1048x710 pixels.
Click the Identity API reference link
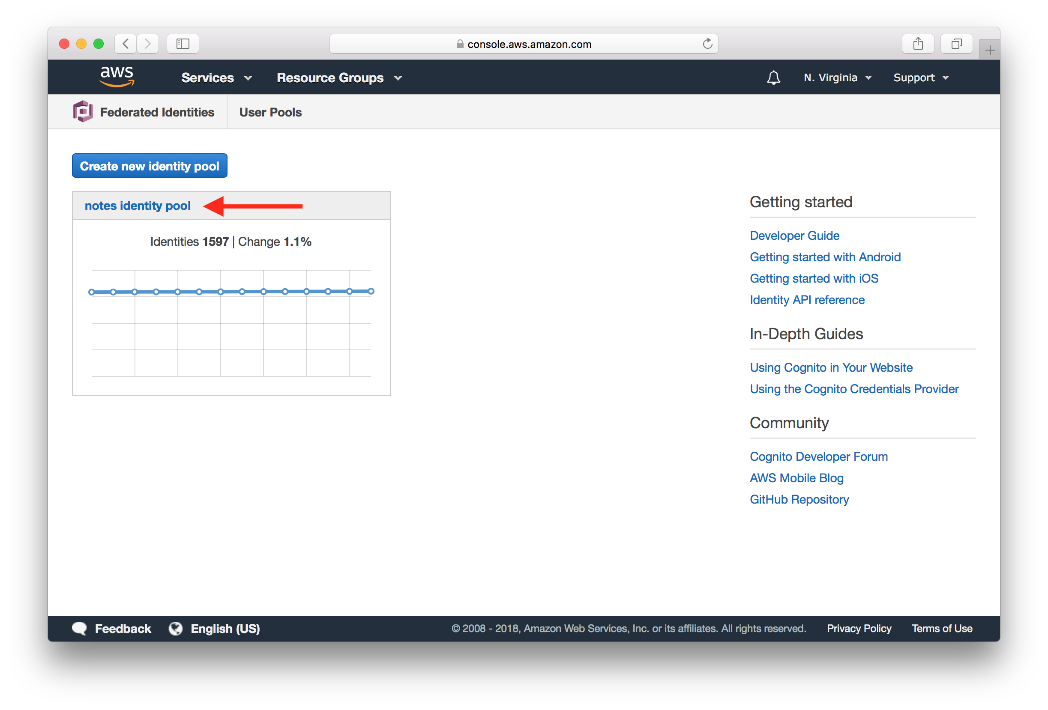click(x=807, y=299)
